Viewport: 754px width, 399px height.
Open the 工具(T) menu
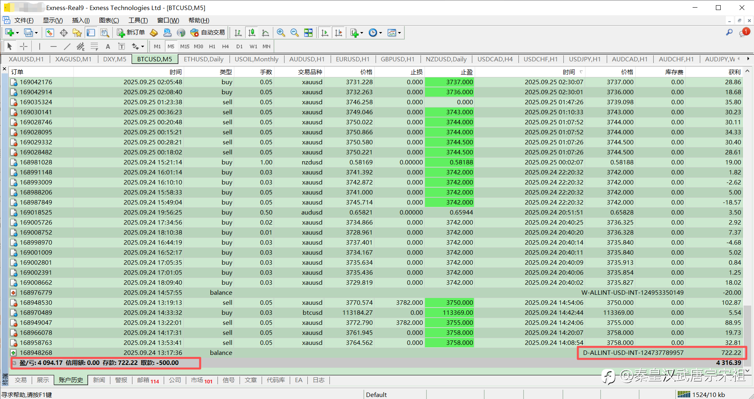click(x=138, y=20)
